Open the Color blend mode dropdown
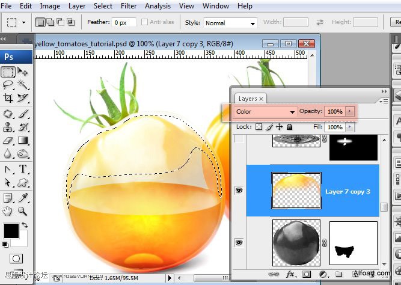 (266, 111)
